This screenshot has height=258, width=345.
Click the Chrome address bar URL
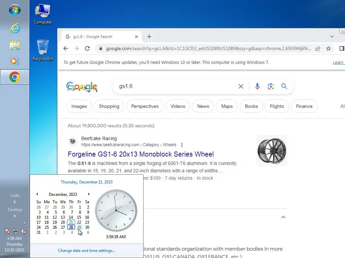click(208, 48)
